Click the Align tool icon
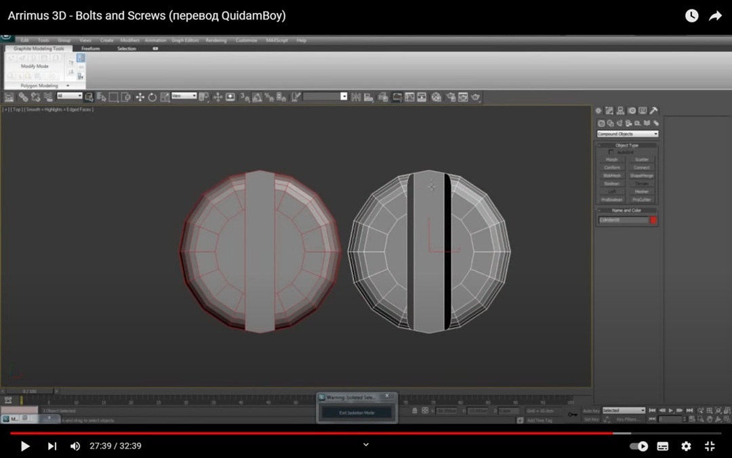Screen dimensions: 732x458 point(368,97)
